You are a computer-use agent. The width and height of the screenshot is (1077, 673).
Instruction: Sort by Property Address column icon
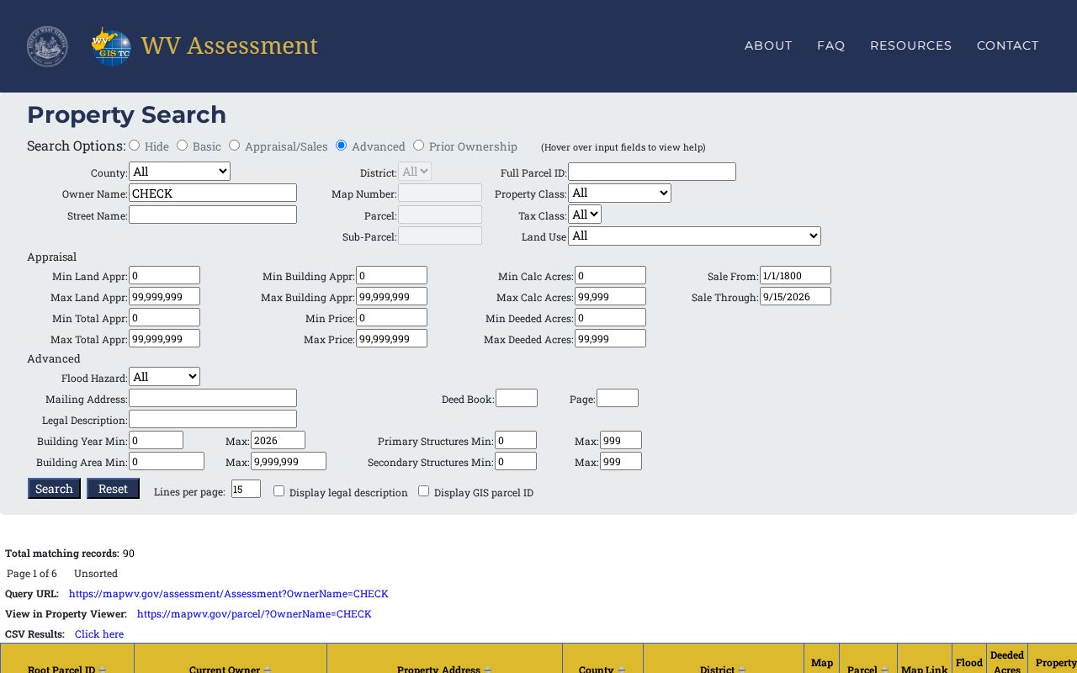coord(488,670)
